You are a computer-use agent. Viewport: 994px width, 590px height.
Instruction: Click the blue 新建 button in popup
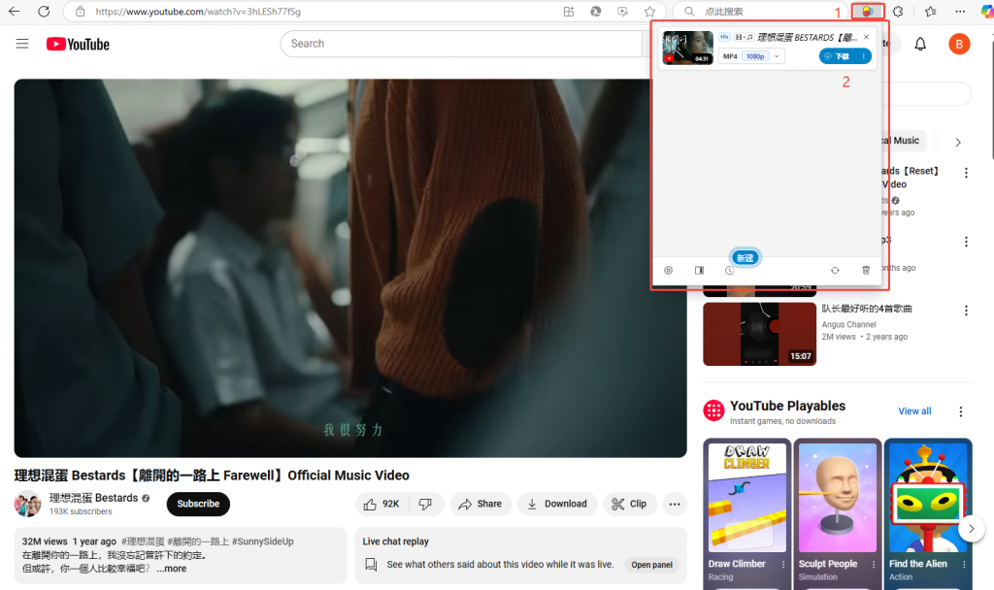coord(745,258)
